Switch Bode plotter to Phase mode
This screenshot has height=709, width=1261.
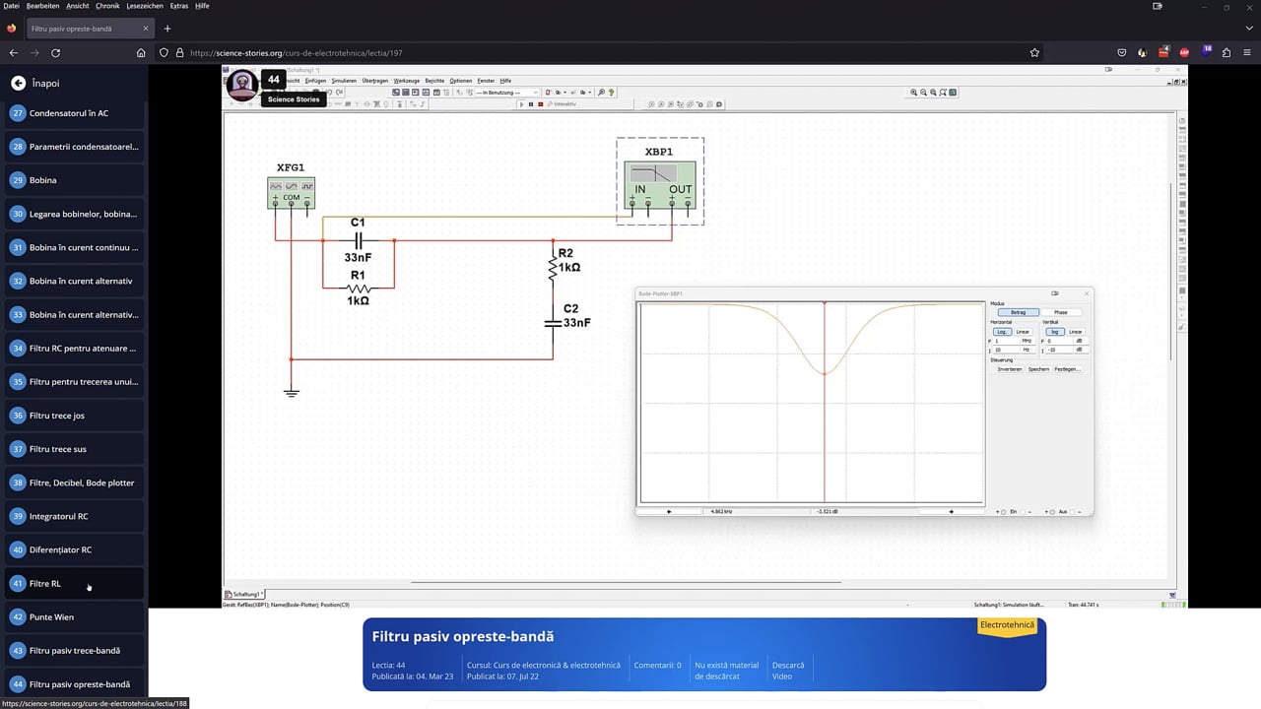(1061, 312)
